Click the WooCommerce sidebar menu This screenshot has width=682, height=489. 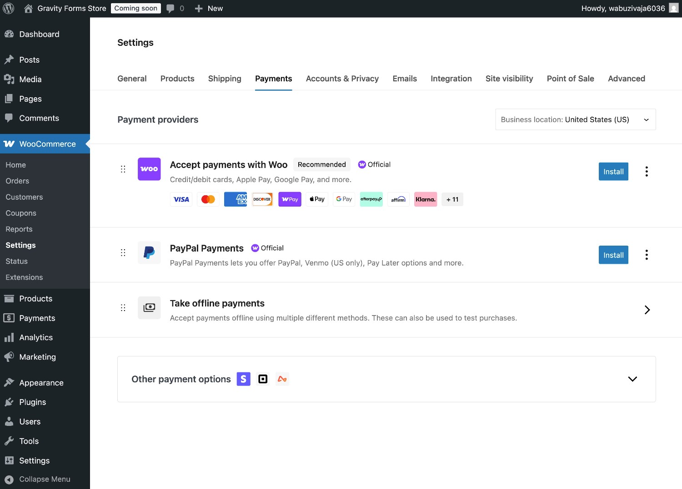45,144
